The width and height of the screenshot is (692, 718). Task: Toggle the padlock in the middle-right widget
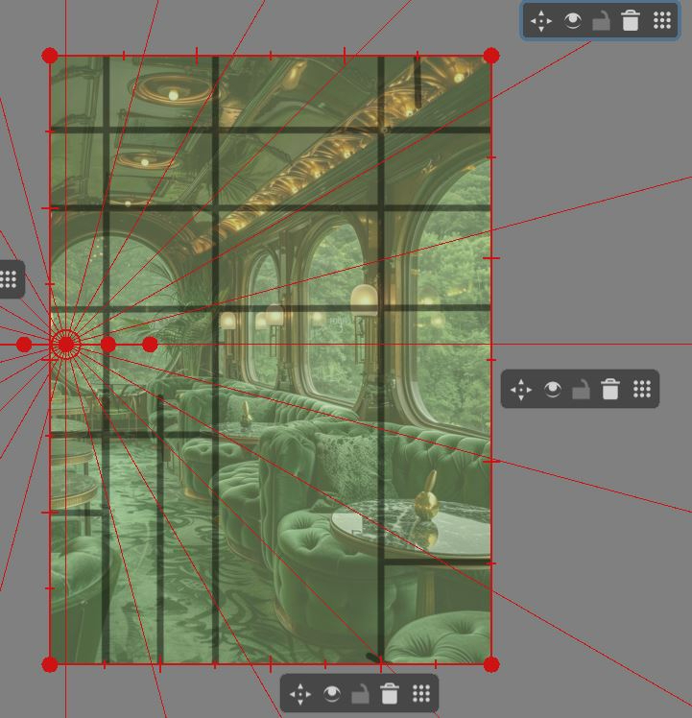point(581,389)
